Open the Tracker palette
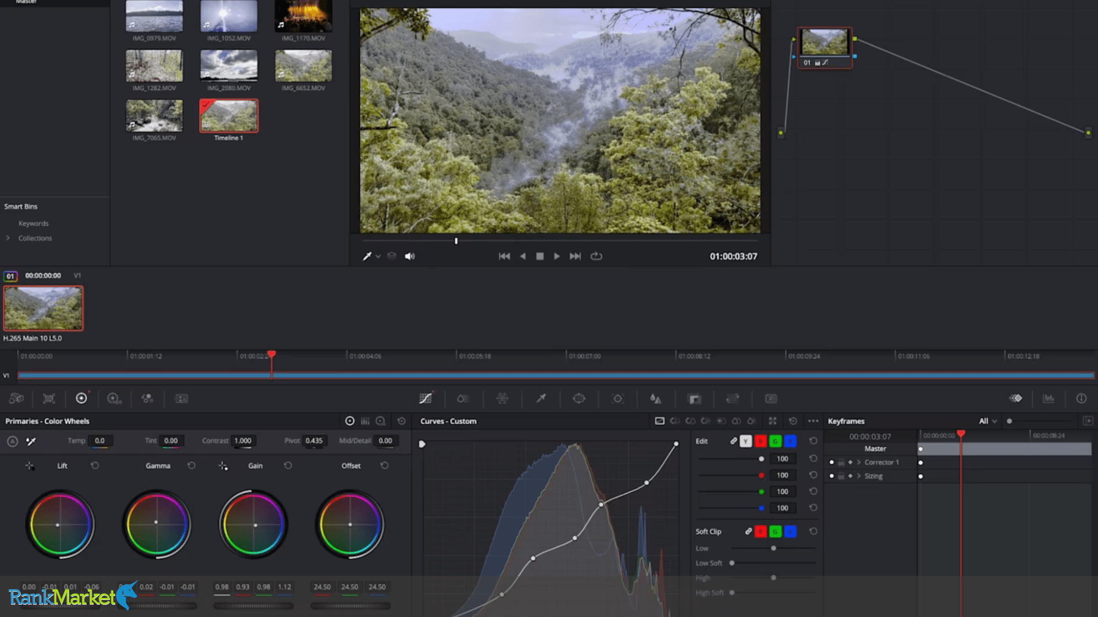The image size is (1098, 617). point(618,399)
